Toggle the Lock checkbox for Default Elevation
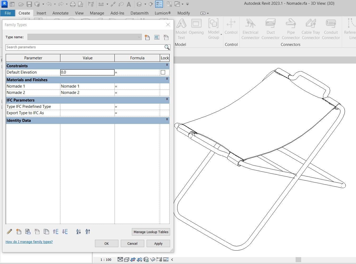 (x=163, y=72)
